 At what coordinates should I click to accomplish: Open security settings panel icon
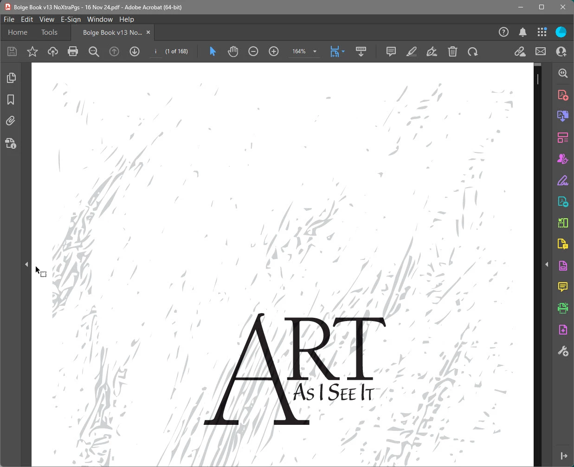pyautogui.click(x=11, y=143)
